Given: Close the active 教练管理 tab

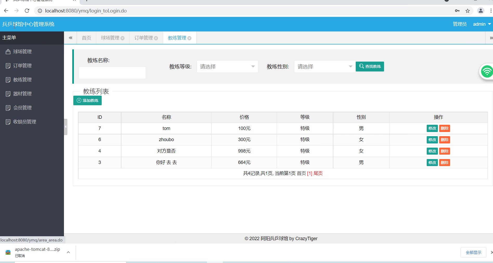Looking at the screenshot, I should pyautogui.click(x=190, y=38).
